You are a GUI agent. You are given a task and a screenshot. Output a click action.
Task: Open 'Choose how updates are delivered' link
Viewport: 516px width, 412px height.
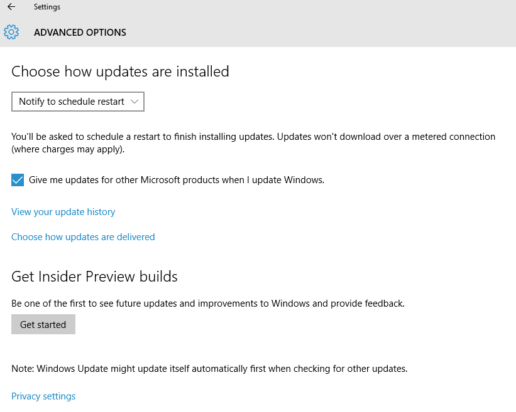(83, 237)
